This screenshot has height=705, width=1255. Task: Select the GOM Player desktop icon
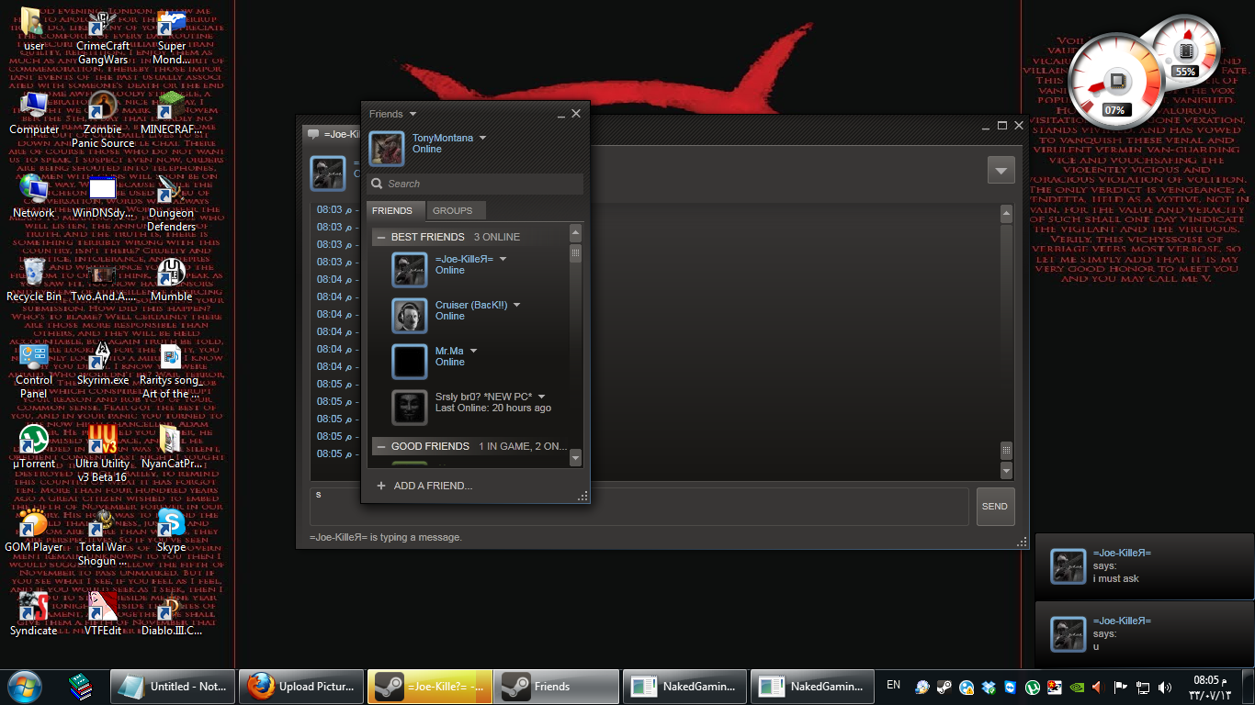(x=34, y=531)
